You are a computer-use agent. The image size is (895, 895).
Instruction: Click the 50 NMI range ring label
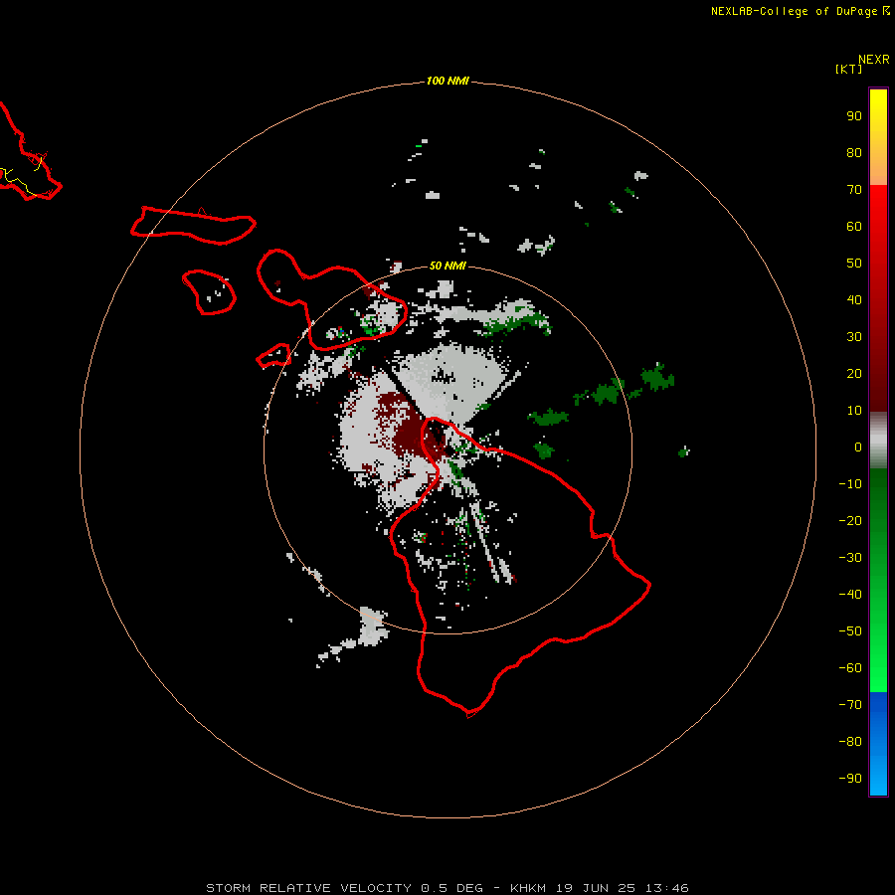click(x=447, y=266)
